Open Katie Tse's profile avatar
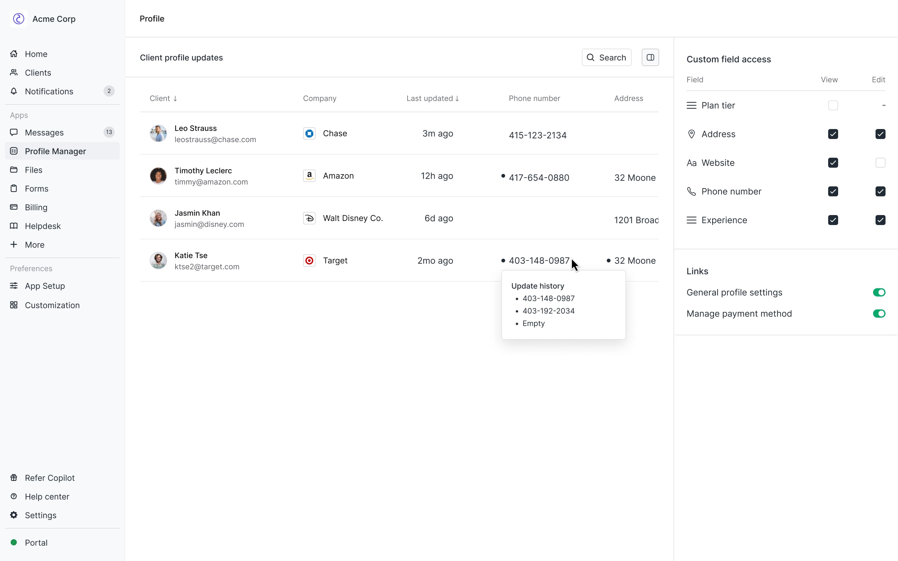 (x=158, y=261)
